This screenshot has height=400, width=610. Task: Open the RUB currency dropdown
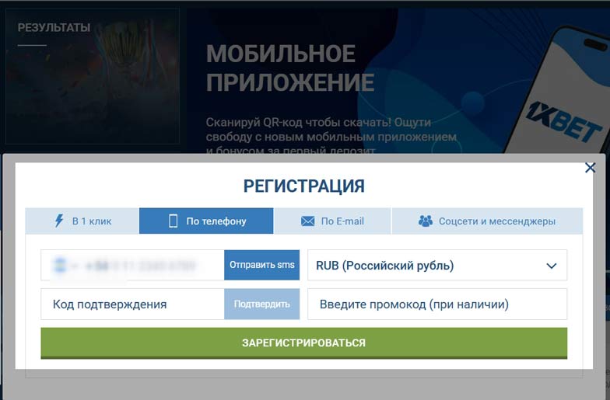click(437, 266)
